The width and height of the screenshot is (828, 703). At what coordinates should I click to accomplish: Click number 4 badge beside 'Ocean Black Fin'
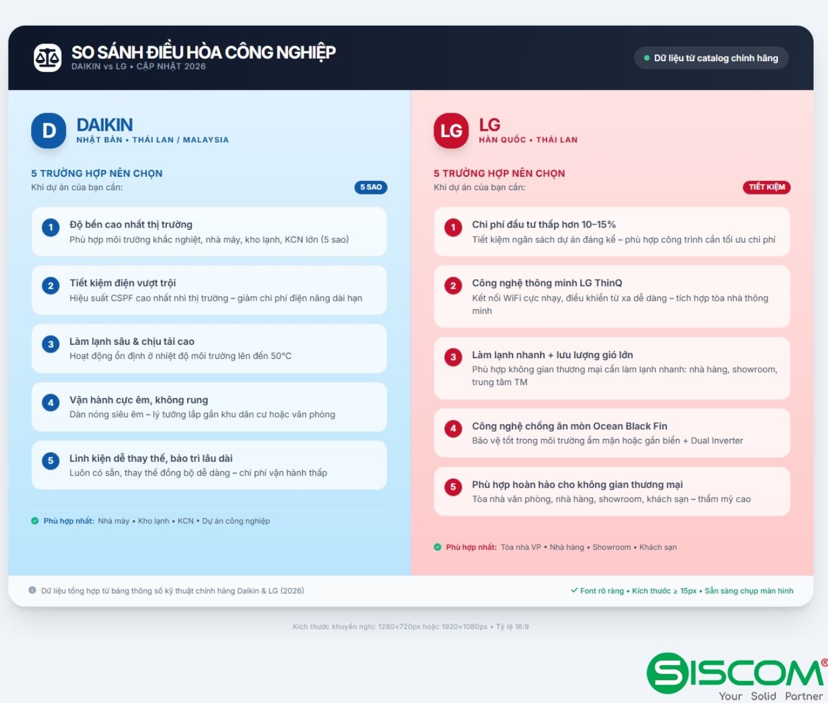(453, 429)
